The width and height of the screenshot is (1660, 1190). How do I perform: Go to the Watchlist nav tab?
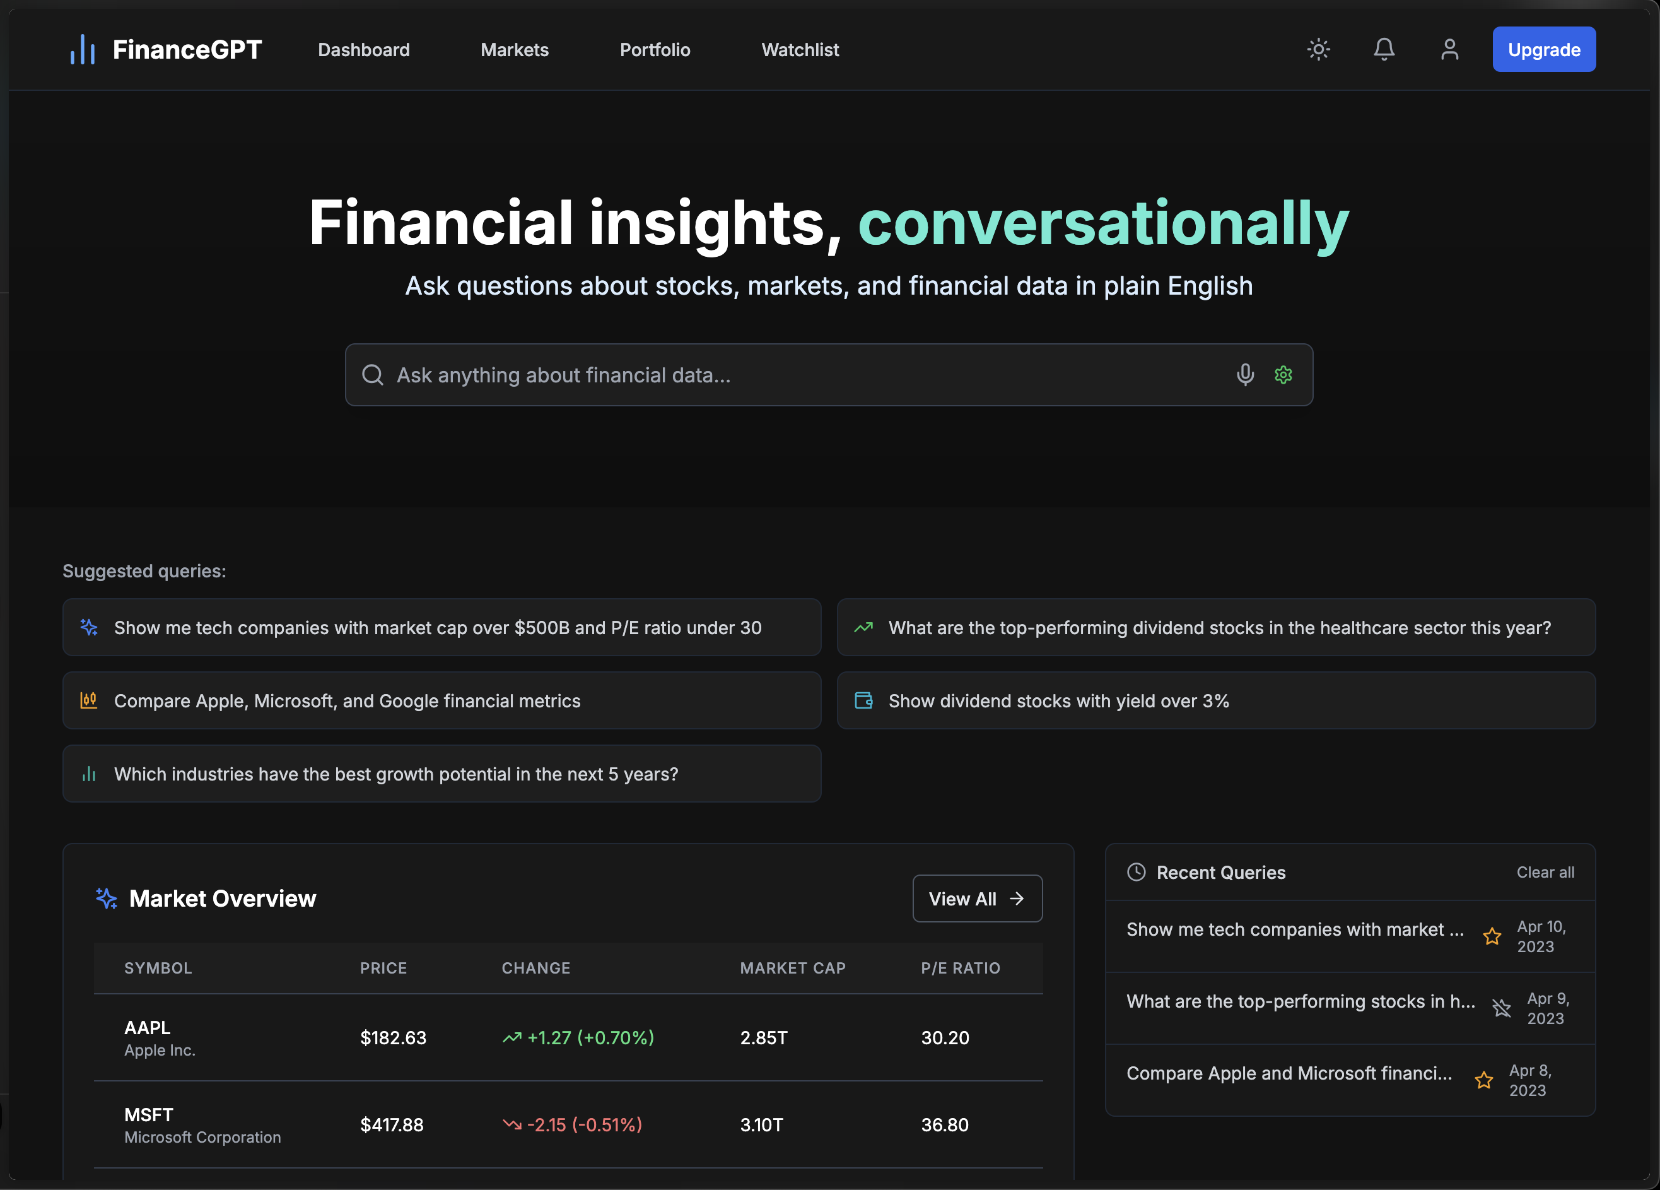[800, 50]
